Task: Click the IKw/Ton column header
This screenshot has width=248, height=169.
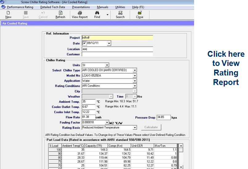Action: (x=165, y=146)
